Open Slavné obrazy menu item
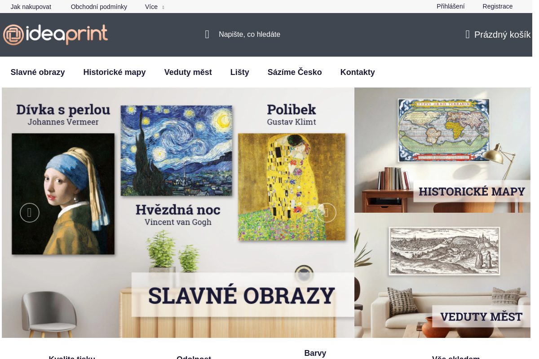The height and width of the screenshot is (359, 539). point(38,72)
